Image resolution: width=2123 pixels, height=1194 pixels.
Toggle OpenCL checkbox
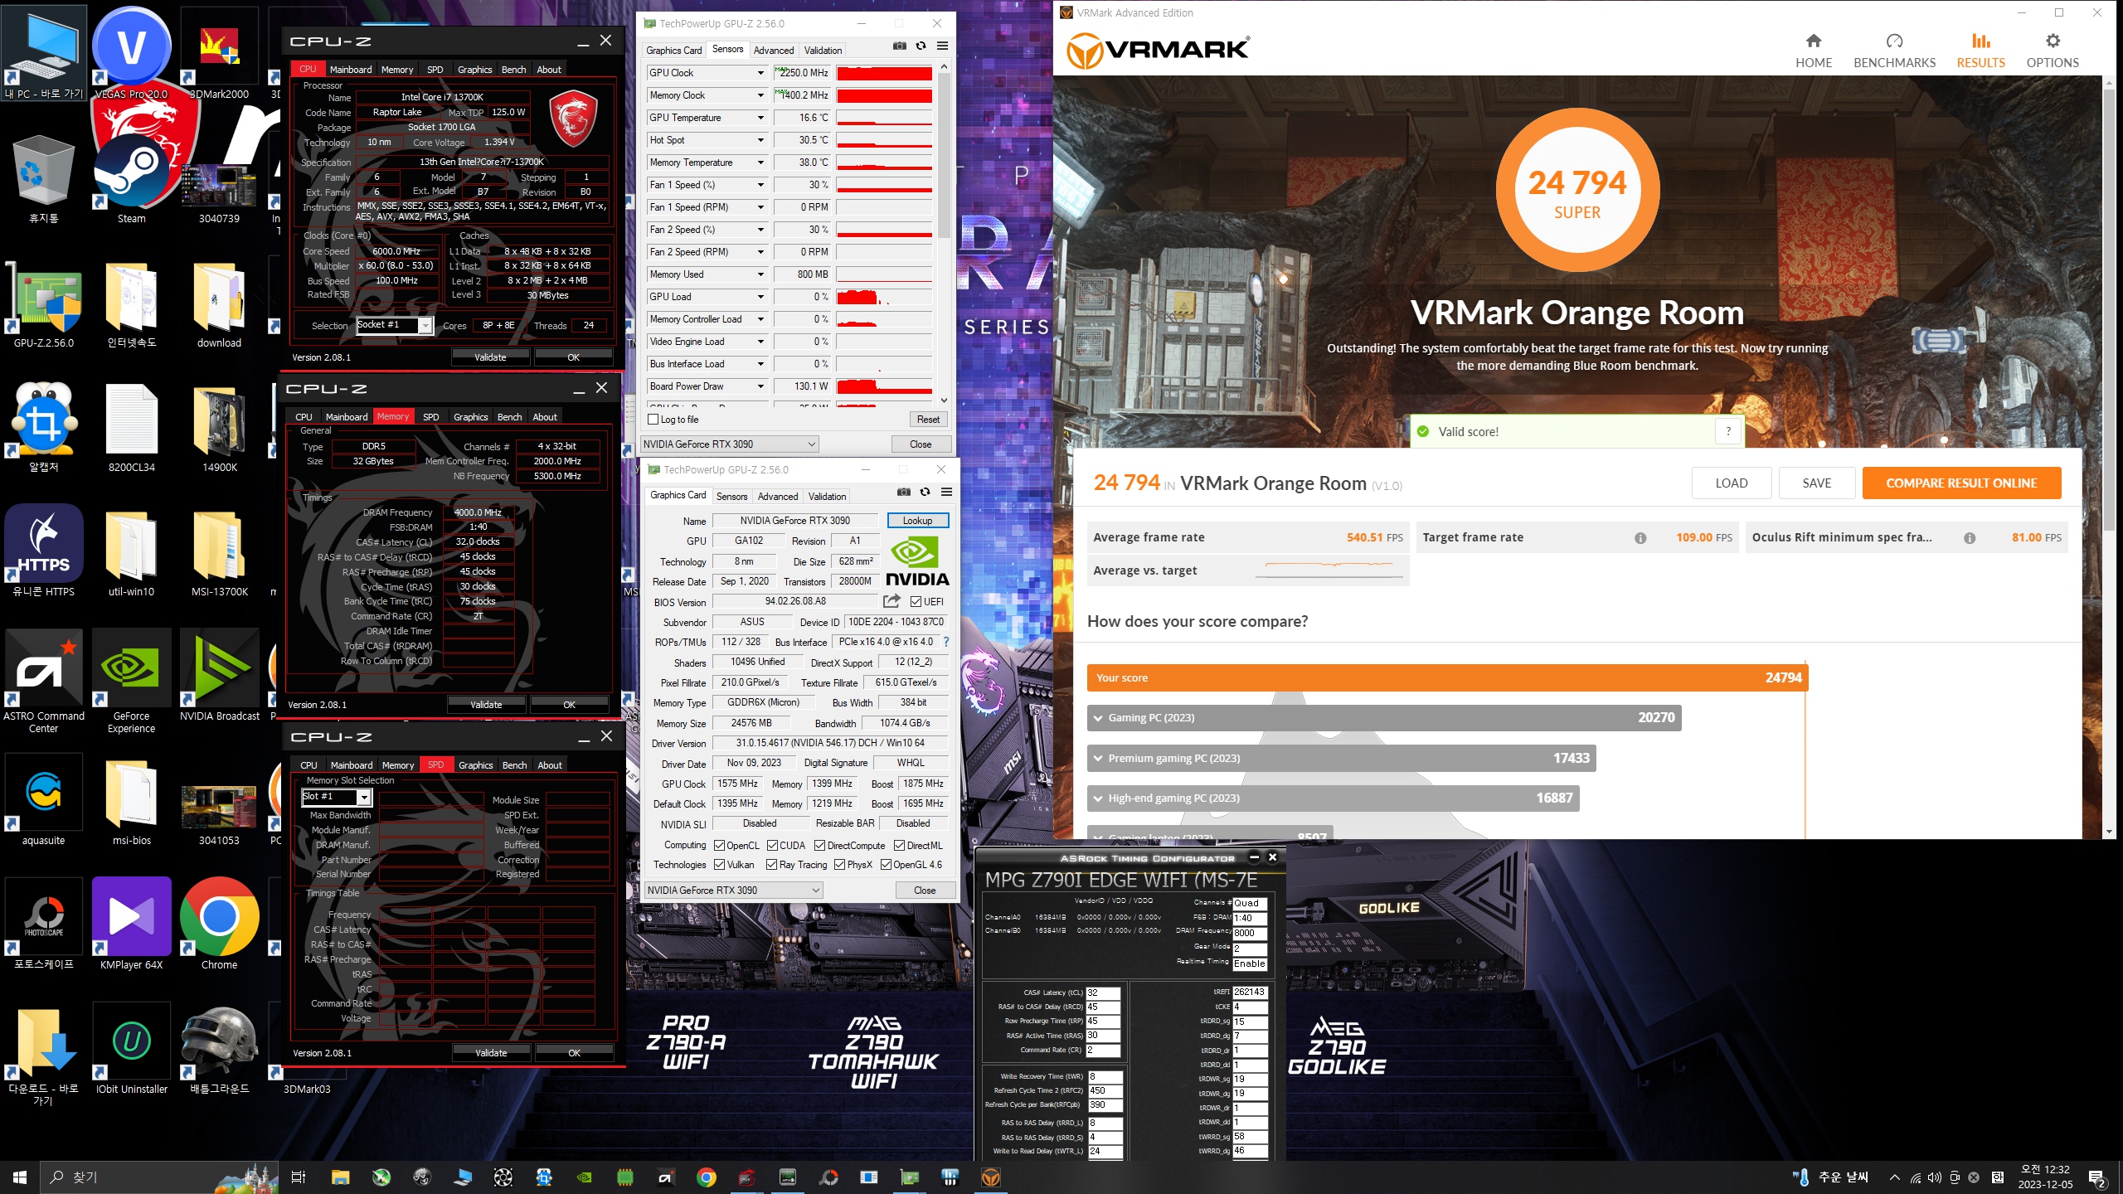coord(719,846)
